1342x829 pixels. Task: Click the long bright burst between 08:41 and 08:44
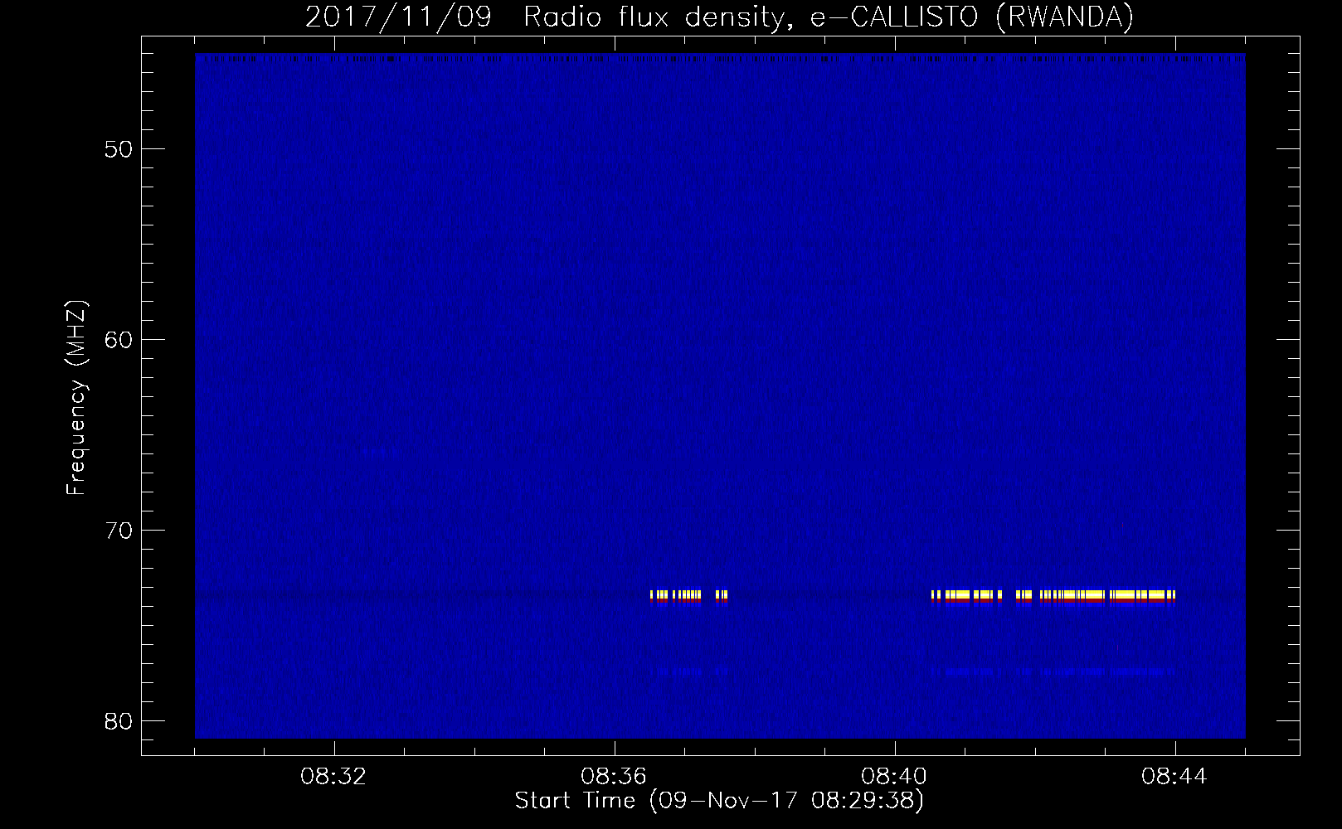click(1053, 597)
